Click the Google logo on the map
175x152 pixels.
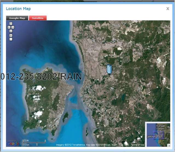pyautogui.click(x=13, y=144)
